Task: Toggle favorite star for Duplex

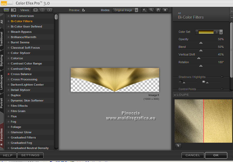Action: coord(8,95)
